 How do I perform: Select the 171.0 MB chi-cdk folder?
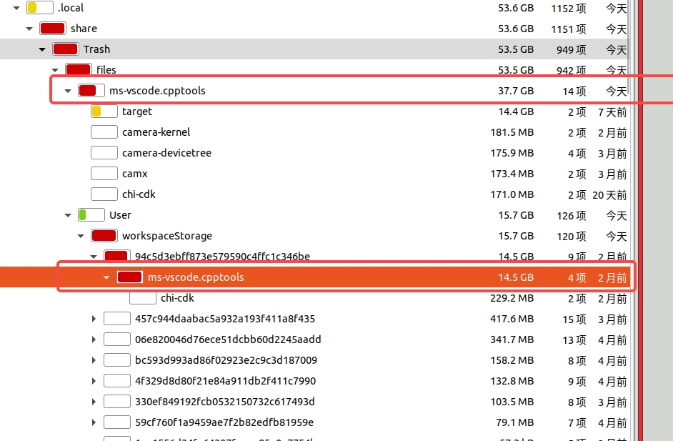coord(314,194)
